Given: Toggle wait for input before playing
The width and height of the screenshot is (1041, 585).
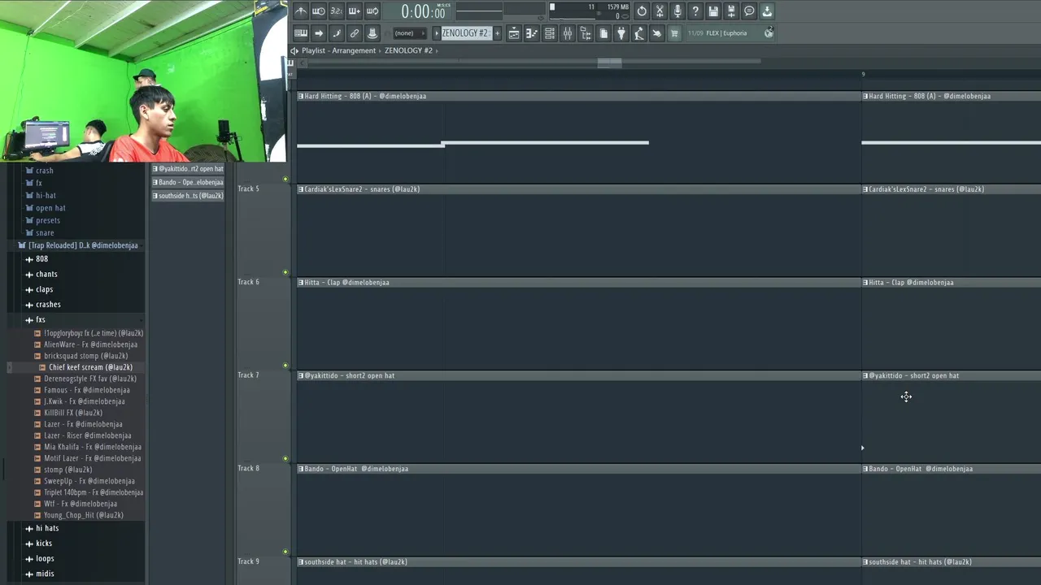Looking at the screenshot, I should pyautogui.click(x=319, y=11).
